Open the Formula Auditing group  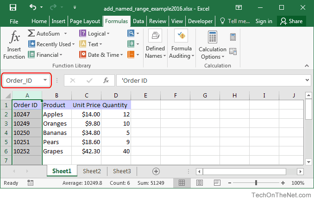click(182, 44)
